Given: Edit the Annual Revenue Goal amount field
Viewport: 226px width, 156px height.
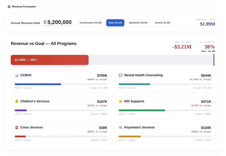Looking at the screenshot, I should point(58,22).
